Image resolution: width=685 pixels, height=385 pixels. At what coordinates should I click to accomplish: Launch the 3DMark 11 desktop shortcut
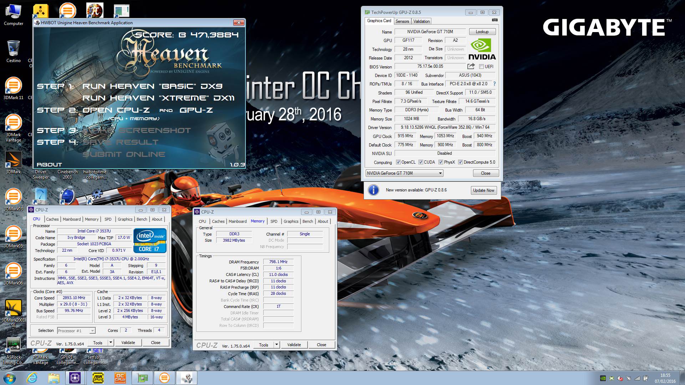(13, 88)
